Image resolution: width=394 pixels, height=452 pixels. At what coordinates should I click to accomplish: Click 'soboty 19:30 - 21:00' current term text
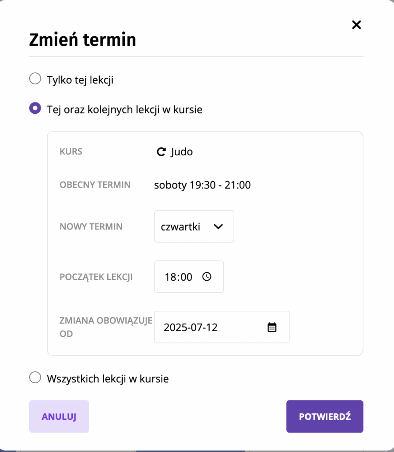pos(203,185)
